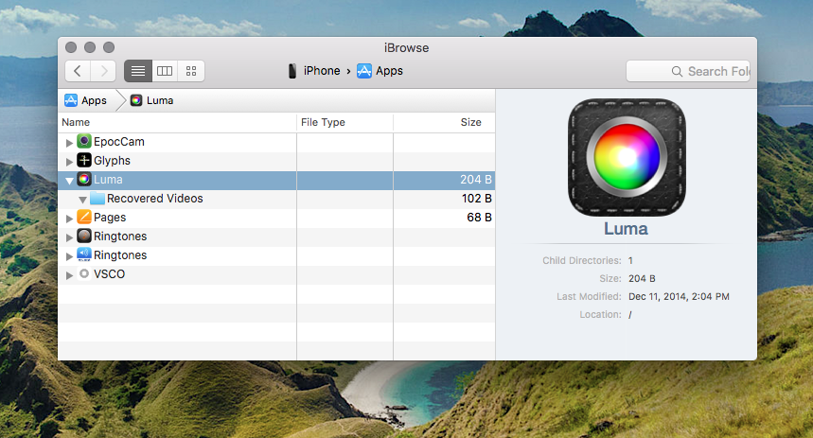The image size is (813, 438).
Task: Expand the Glyphs row
Action: (69, 162)
